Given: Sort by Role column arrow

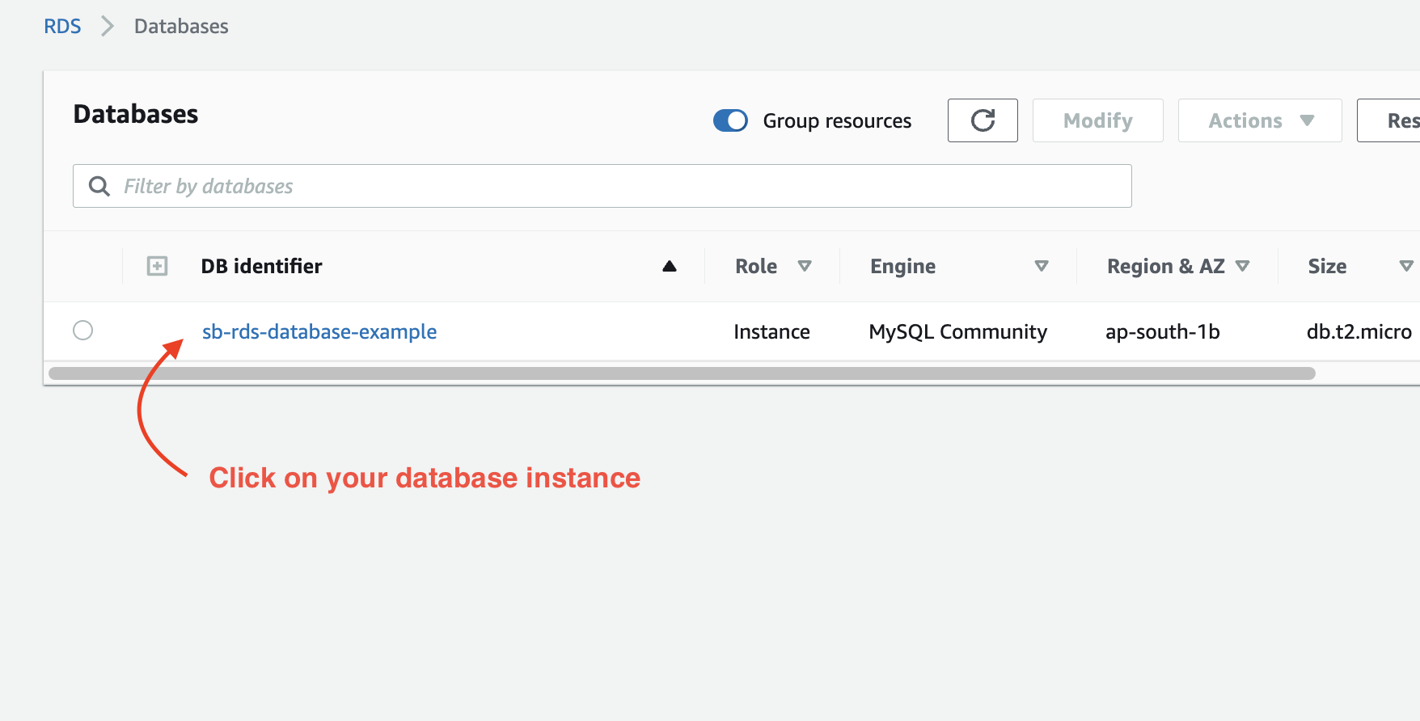Looking at the screenshot, I should tap(805, 266).
